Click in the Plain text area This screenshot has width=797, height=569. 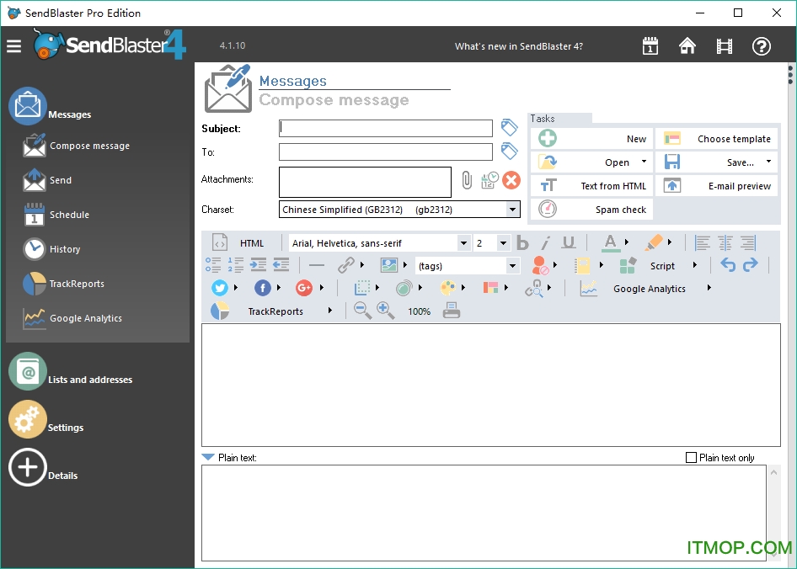click(484, 513)
